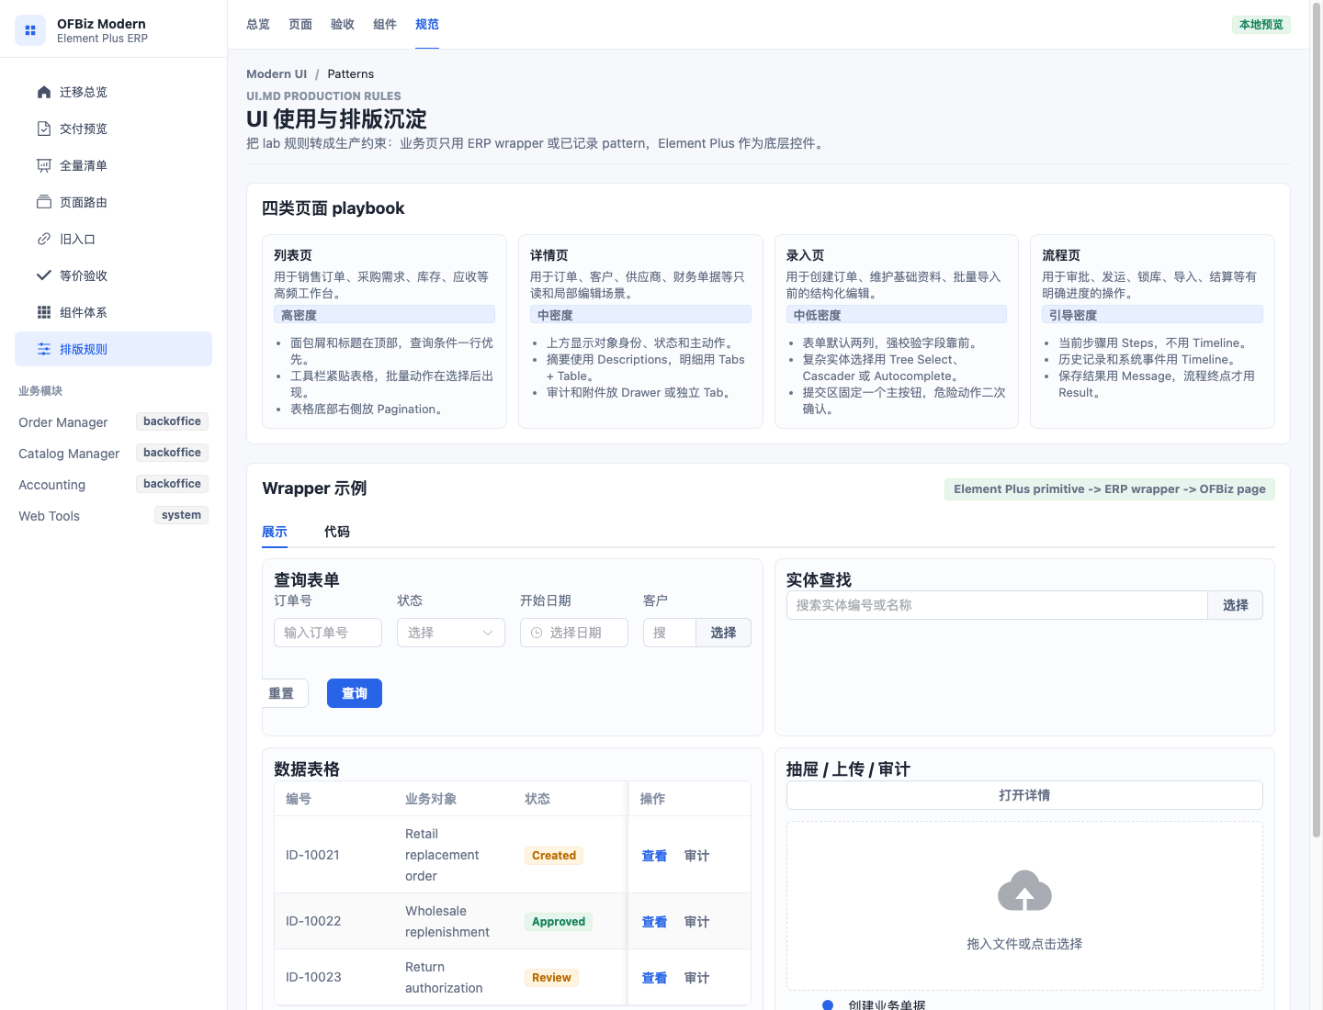
Task: Click the clock icon in 开始日期 field
Action: point(537,633)
